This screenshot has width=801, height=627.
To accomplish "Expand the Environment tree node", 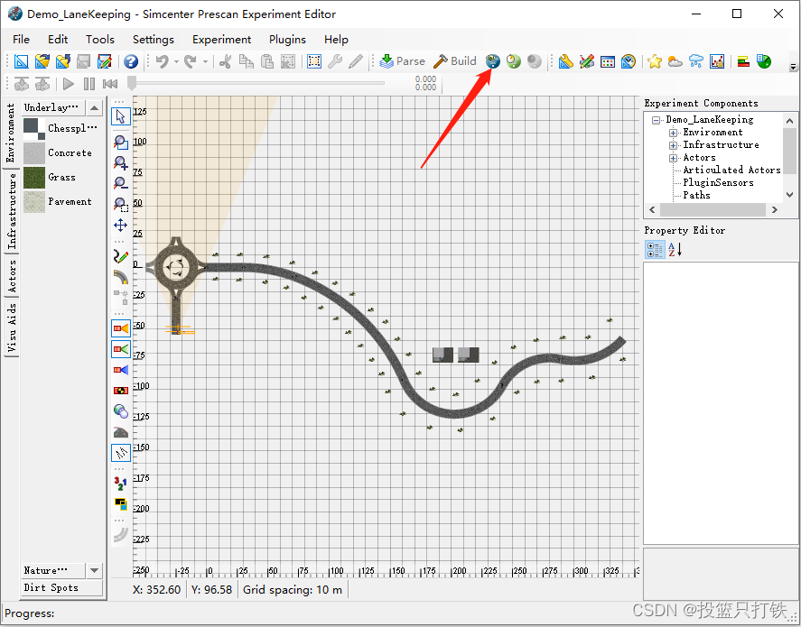I will (x=674, y=133).
